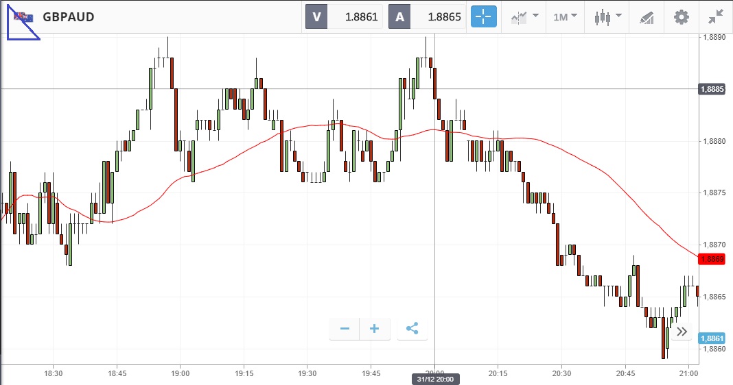Click the buy price 1.8865 field
Screen dimensions: 733x385
click(439, 17)
